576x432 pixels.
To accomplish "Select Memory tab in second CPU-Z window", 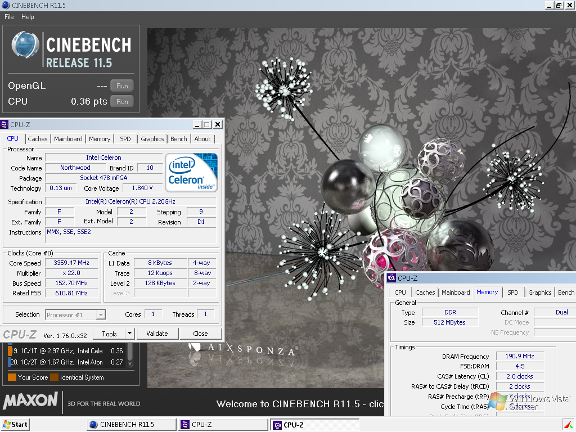I will (x=487, y=292).
